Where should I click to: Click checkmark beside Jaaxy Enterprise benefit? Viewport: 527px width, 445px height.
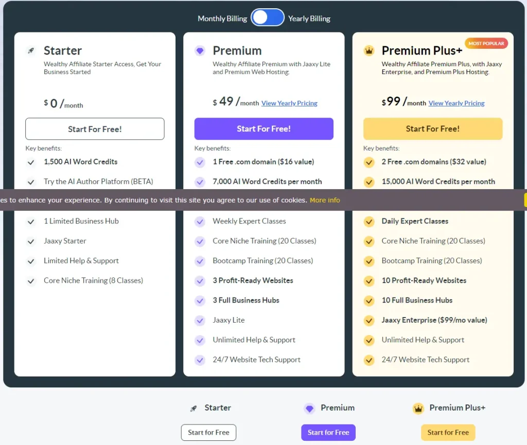[x=368, y=321]
